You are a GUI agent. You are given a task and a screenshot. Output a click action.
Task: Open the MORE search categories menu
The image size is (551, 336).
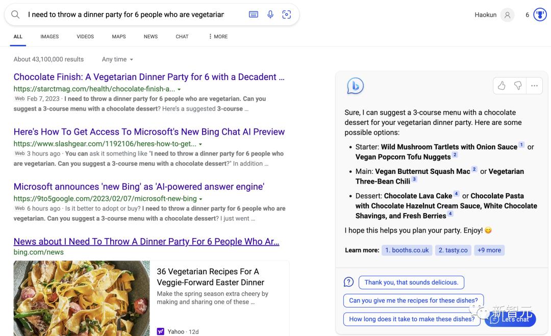218,37
